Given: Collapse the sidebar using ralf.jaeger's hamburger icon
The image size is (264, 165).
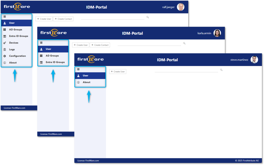Looking at the screenshot, I should click(x=4, y=16).
